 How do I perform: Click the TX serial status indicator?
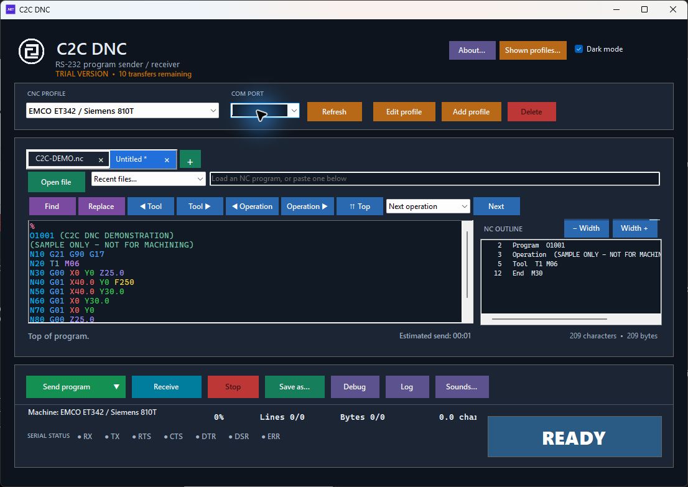[x=113, y=437]
